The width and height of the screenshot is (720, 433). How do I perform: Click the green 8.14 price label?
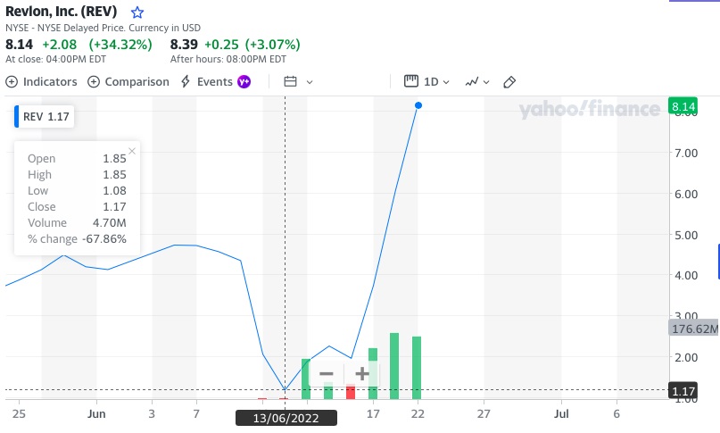pyautogui.click(x=683, y=106)
